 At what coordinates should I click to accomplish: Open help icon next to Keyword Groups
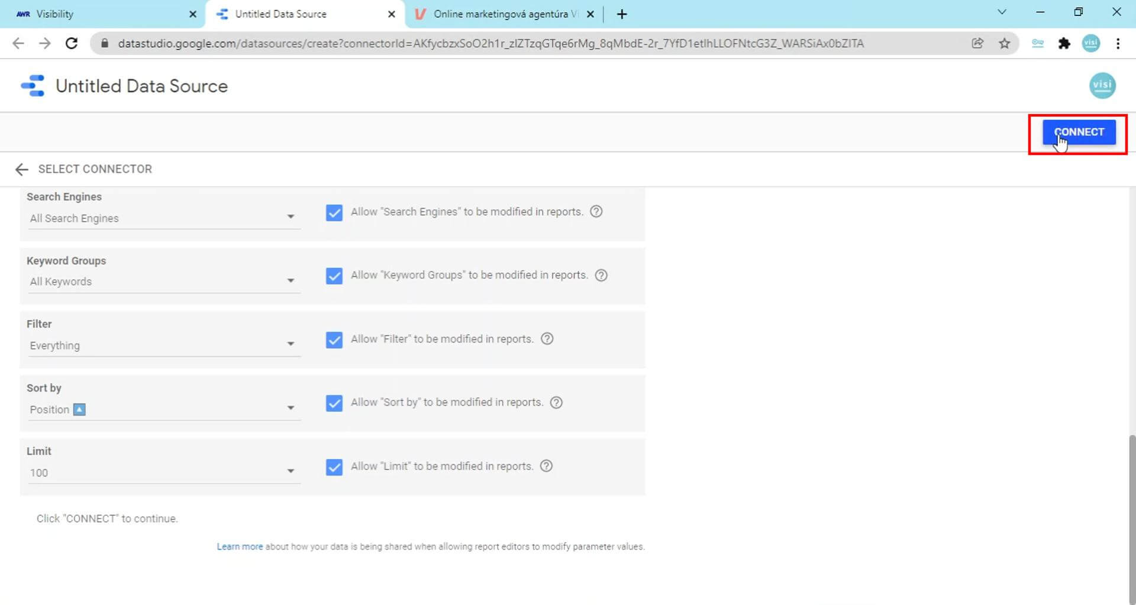pyautogui.click(x=601, y=276)
